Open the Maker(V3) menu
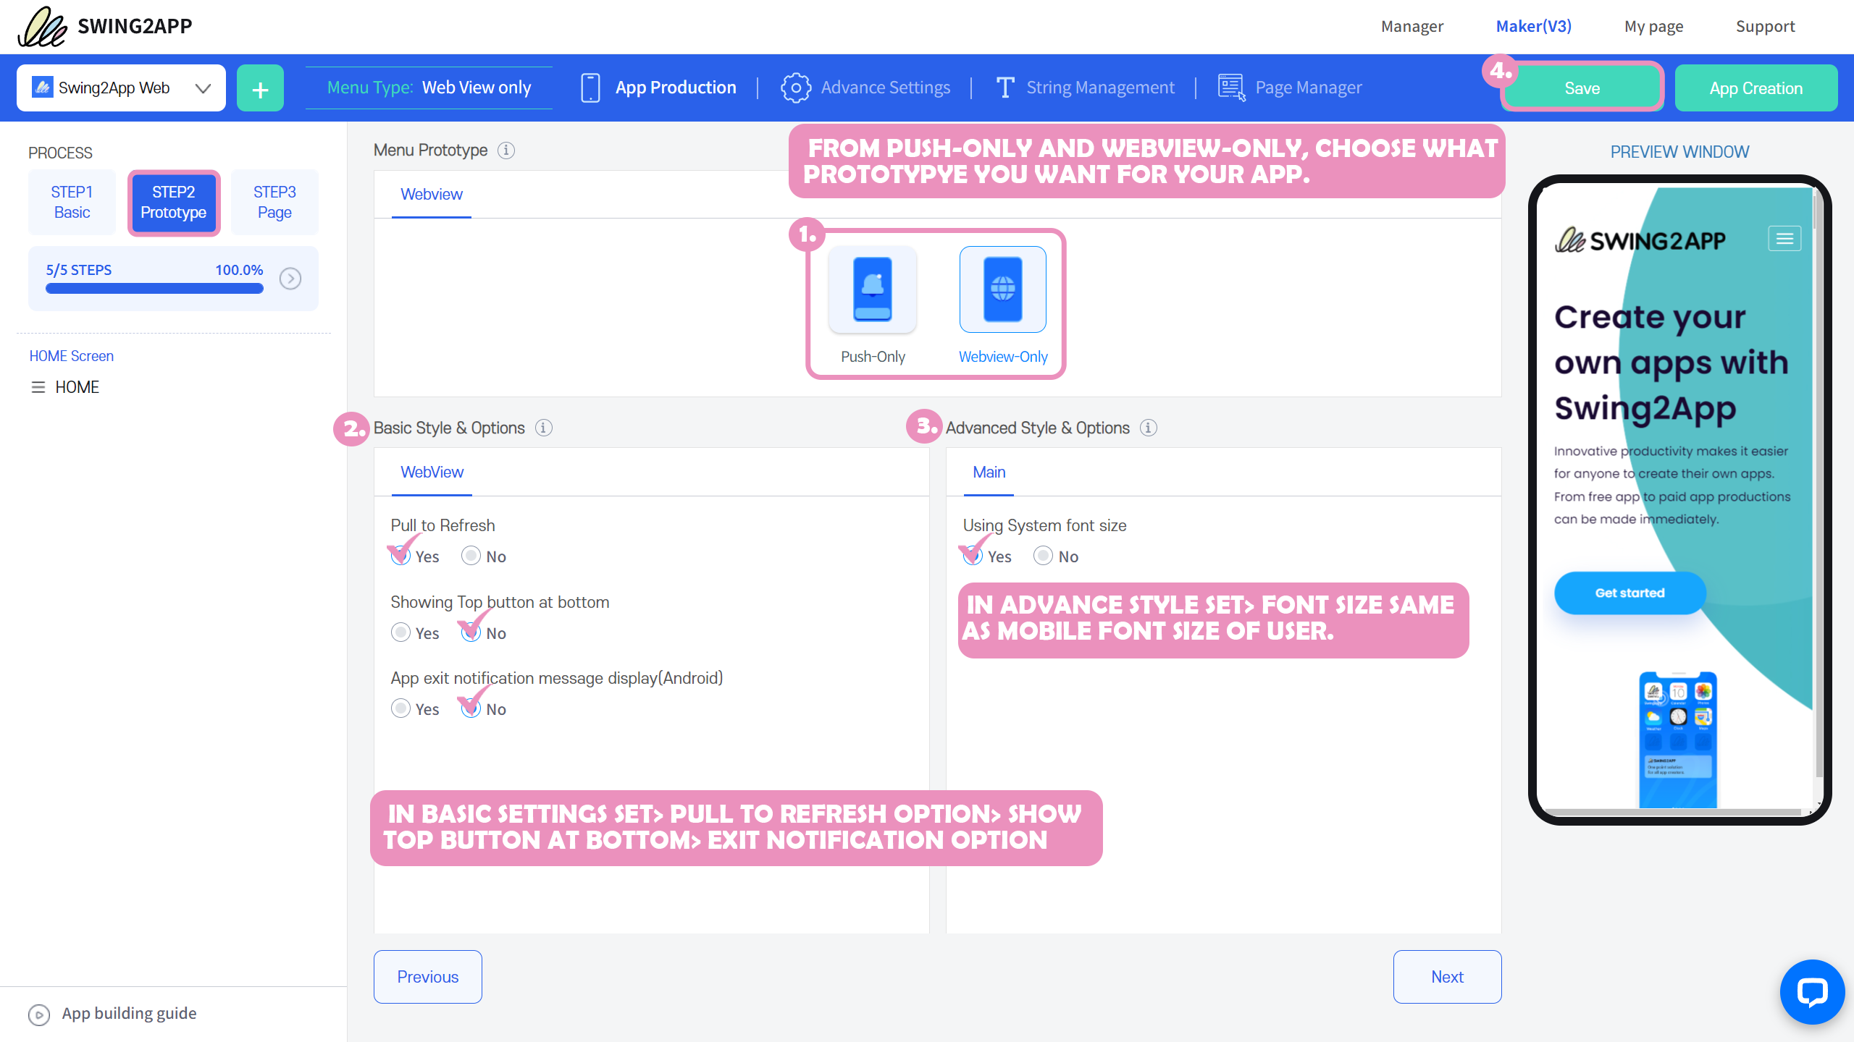This screenshot has height=1042, width=1854. [1534, 26]
